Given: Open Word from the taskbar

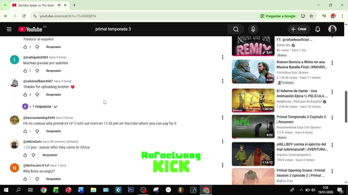Looking at the screenshot, I should pos(81,190).
